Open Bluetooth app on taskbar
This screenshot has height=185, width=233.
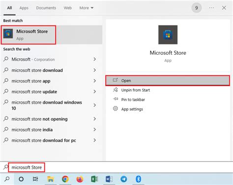[138, 179]
